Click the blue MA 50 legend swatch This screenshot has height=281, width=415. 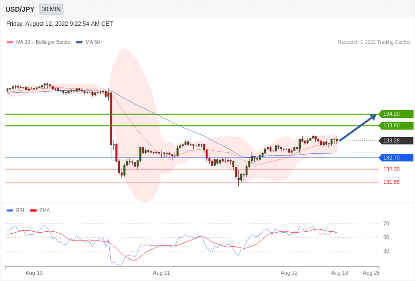pos(79,42)
